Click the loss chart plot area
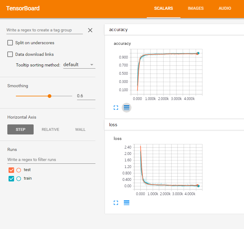 (168, 167)
